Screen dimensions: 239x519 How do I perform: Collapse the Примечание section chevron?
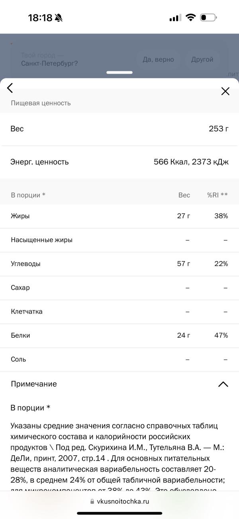223,384
